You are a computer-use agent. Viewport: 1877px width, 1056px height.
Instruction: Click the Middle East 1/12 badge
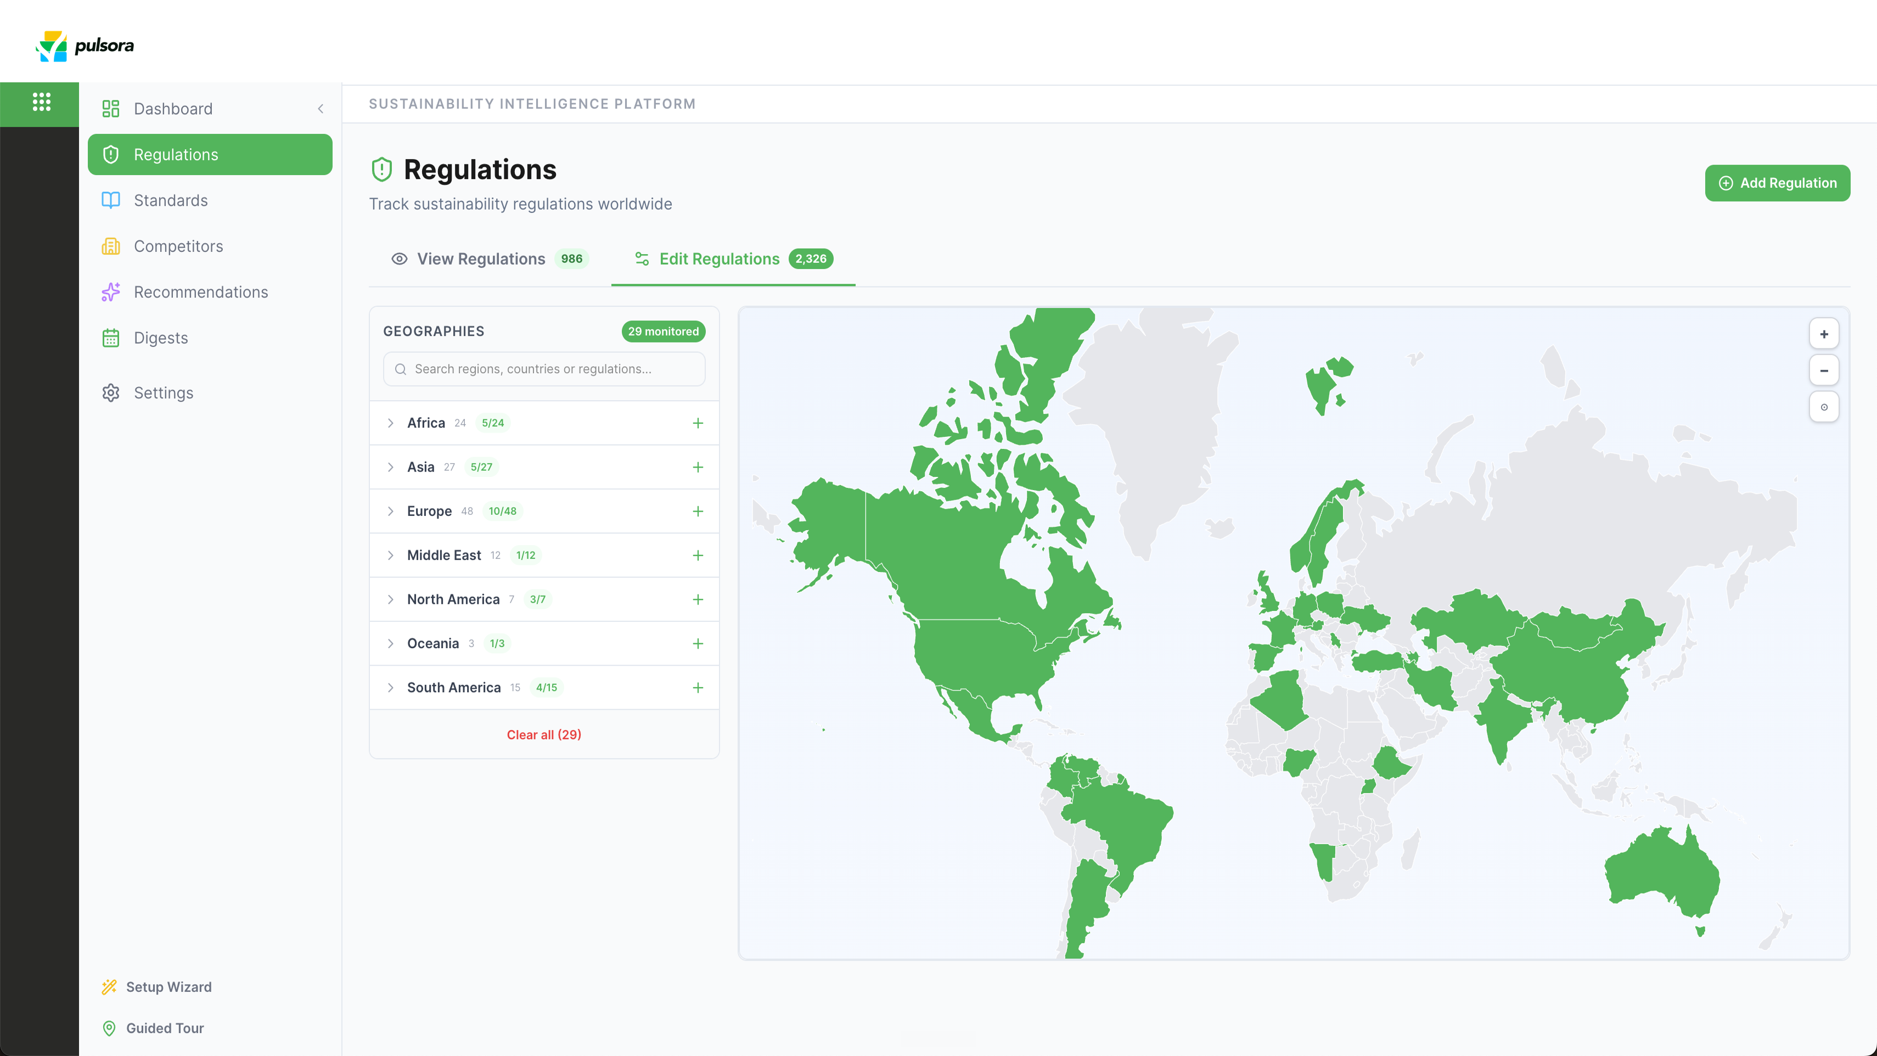pos(525,555)
